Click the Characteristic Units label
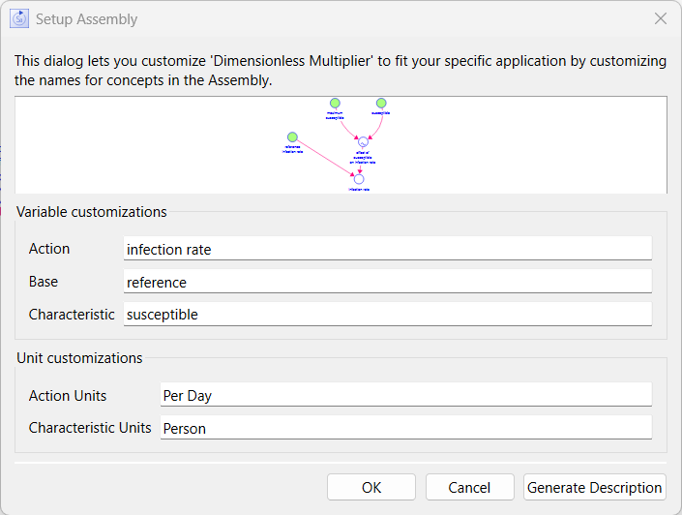 click(90, 428)
